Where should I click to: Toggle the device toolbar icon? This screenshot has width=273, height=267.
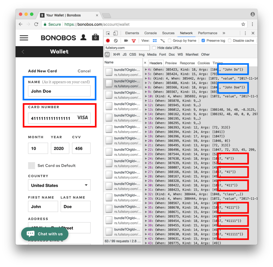115,33
